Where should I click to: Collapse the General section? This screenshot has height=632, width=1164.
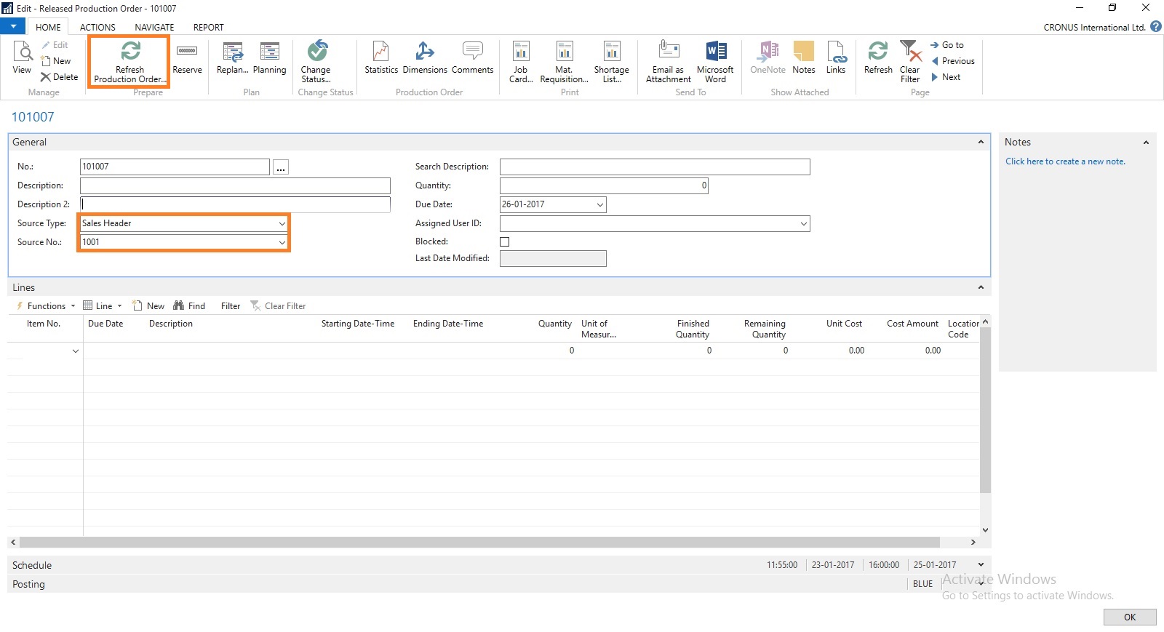click(981, 143)
